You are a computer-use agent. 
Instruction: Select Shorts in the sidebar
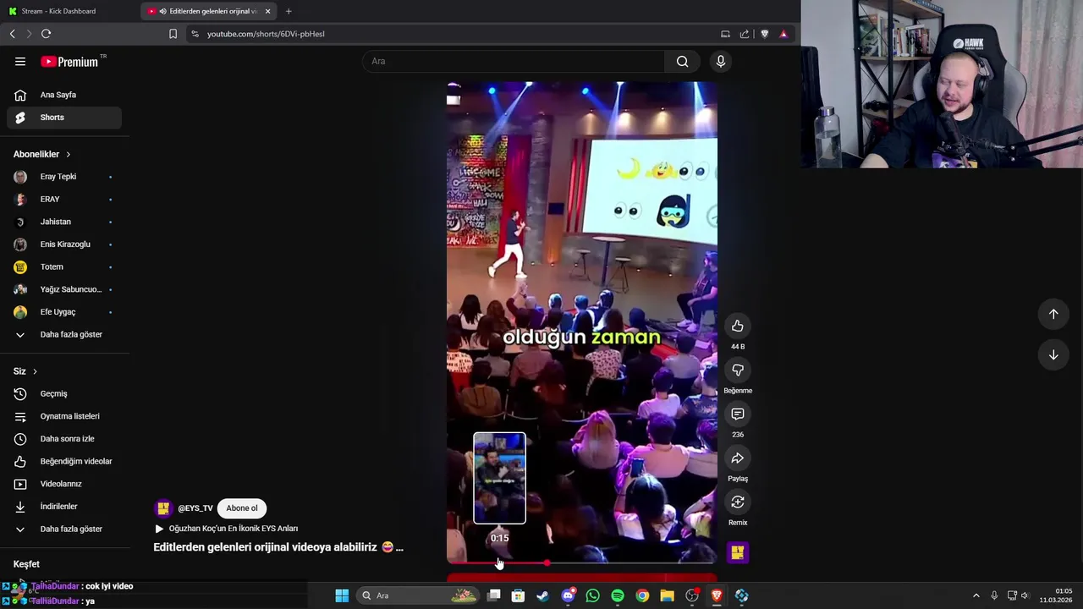coord(64,118)
